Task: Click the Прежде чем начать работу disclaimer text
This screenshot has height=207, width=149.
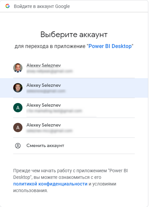Action: (70, 181)
